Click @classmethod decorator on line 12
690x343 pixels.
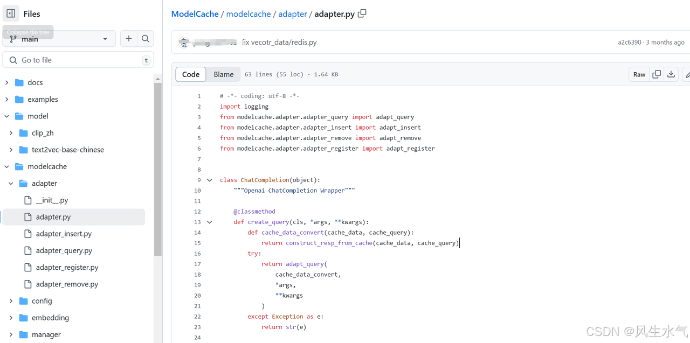(x=254, y=212)
